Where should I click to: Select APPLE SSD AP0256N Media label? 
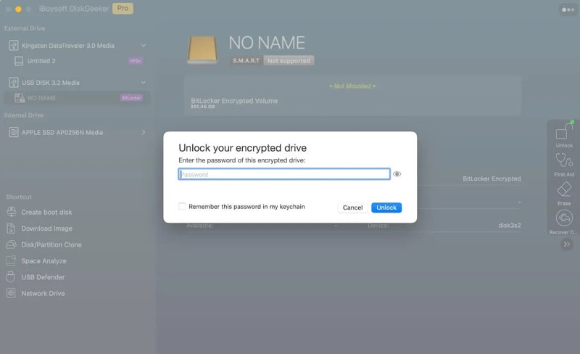pyautogui.click(x=62, y=132)
